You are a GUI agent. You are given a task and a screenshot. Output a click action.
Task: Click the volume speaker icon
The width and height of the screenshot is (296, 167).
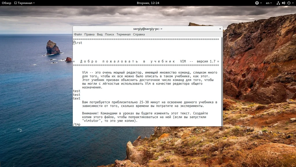click(283, 3)
